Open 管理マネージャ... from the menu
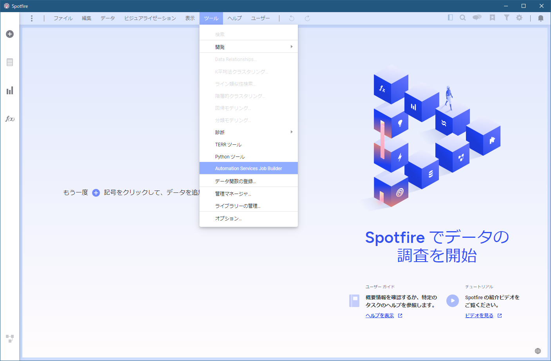Viewport: 551px width, 361px height. point(248,194)
